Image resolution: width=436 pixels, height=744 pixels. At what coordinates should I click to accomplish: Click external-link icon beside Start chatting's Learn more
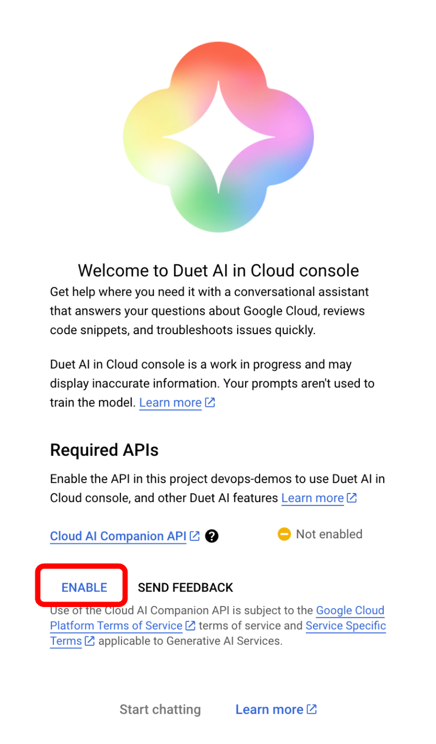click(312, 709)
